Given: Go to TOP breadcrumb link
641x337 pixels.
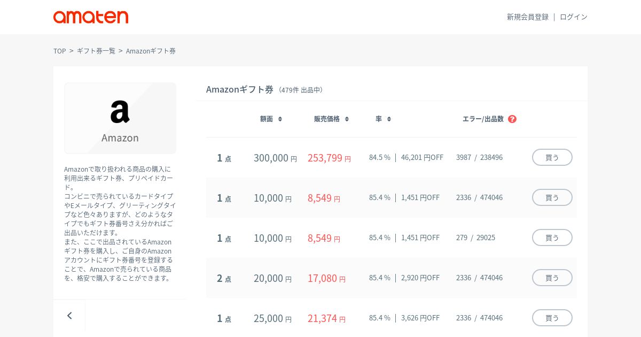Looking at the screenshot, I should pyautogui.click(x=59, y=51).
